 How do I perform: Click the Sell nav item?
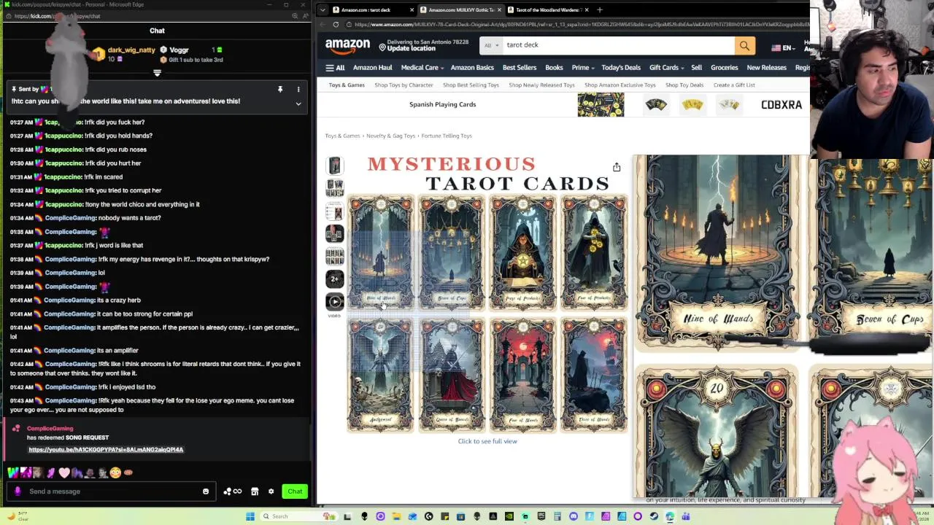tap(696, 68)
